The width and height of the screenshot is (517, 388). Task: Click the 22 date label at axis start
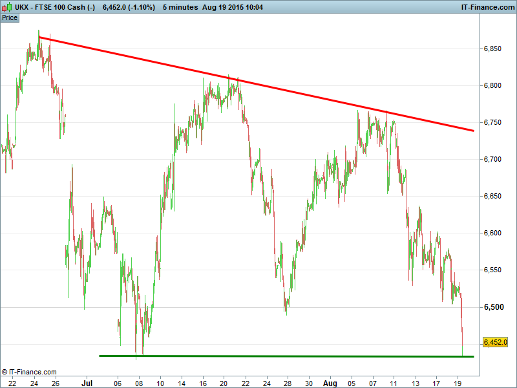click(12, 383)
